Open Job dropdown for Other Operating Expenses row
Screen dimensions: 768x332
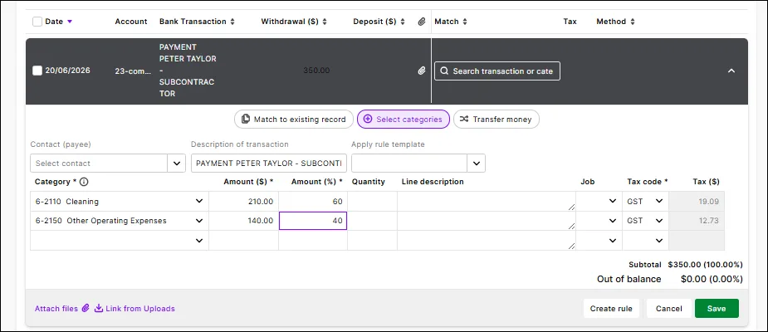[x=612, y=221]
